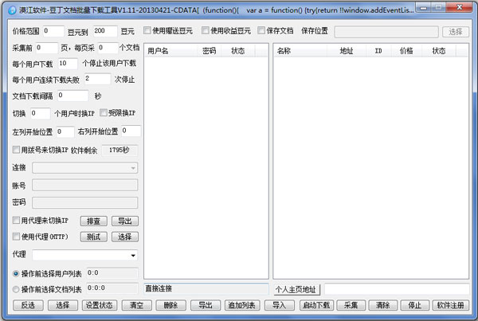The width and height of the screenshot is (478, 321).
Task: Click the 排查 button
Action: point(93,221)
